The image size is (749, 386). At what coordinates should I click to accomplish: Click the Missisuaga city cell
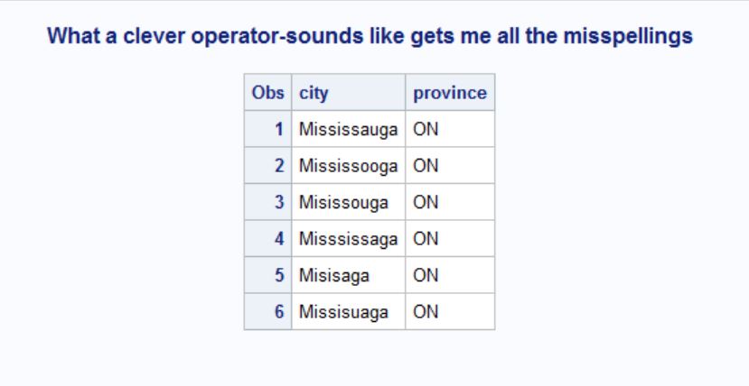tap(344, 312)
